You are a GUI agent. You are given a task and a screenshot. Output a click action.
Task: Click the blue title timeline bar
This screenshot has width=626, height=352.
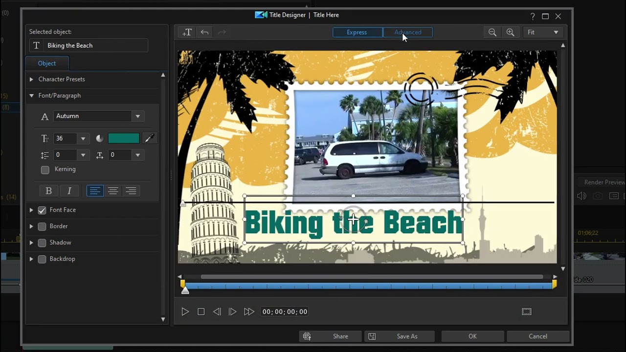[x=369, y=286]
